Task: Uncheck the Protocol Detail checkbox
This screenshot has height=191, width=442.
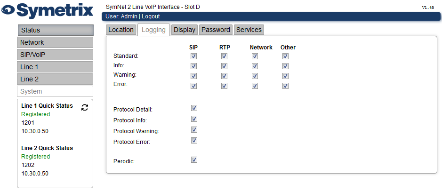Action: point(194,108)
